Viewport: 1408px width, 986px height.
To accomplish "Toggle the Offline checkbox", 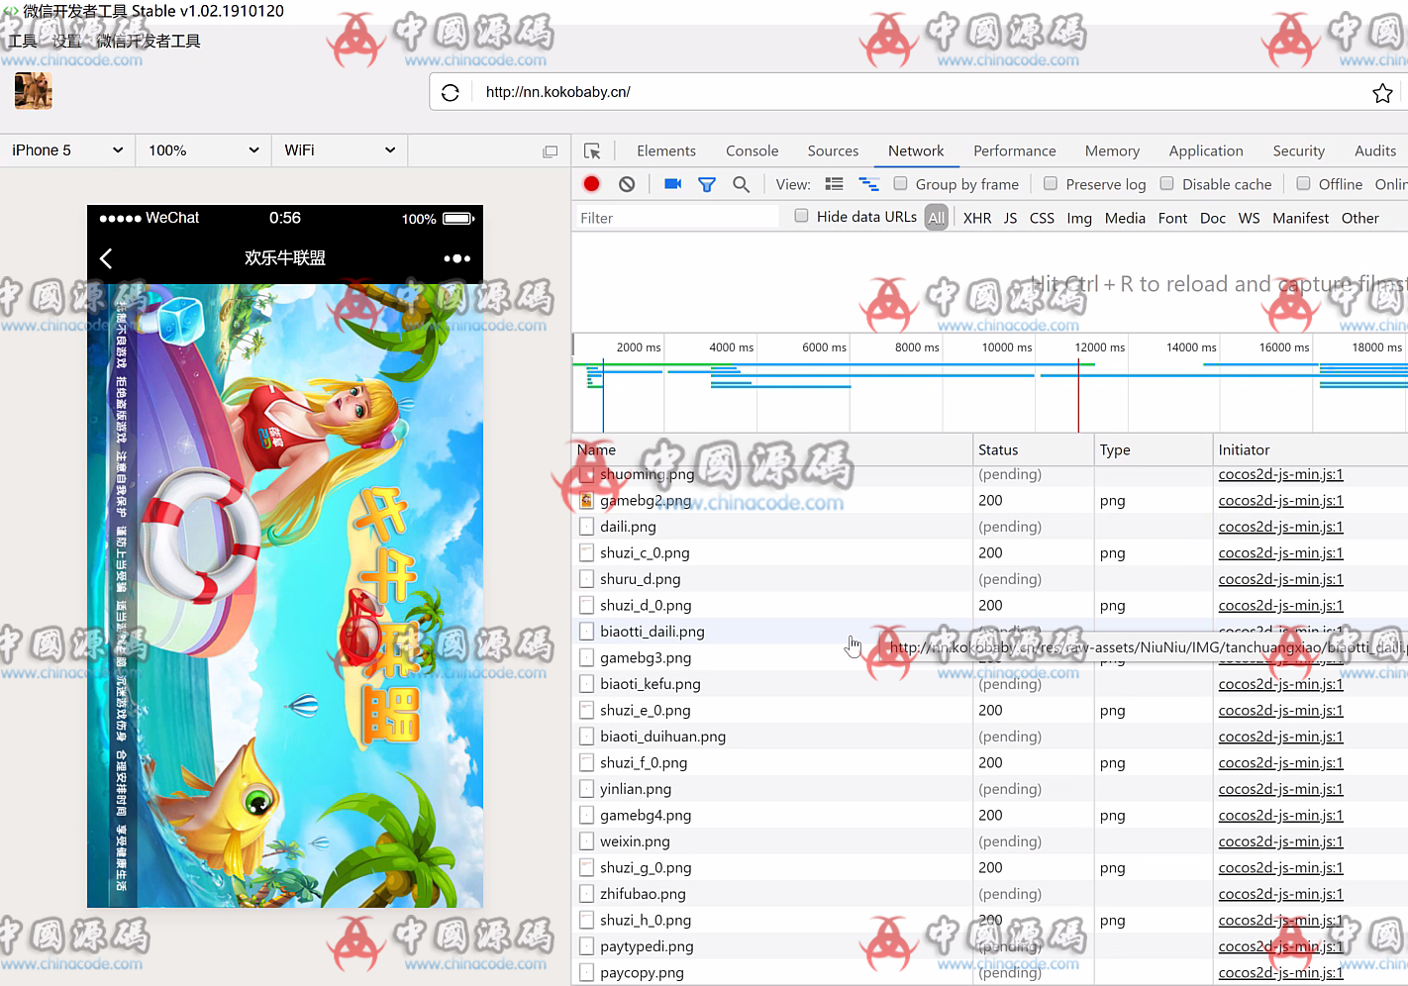I will point(1303,183).
